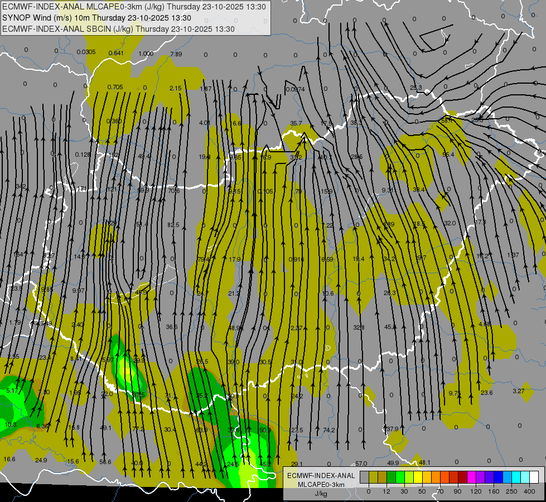This screenshot has width=546, height=502.
Task: Click the map value '1.000'
Action: [146, 54]
